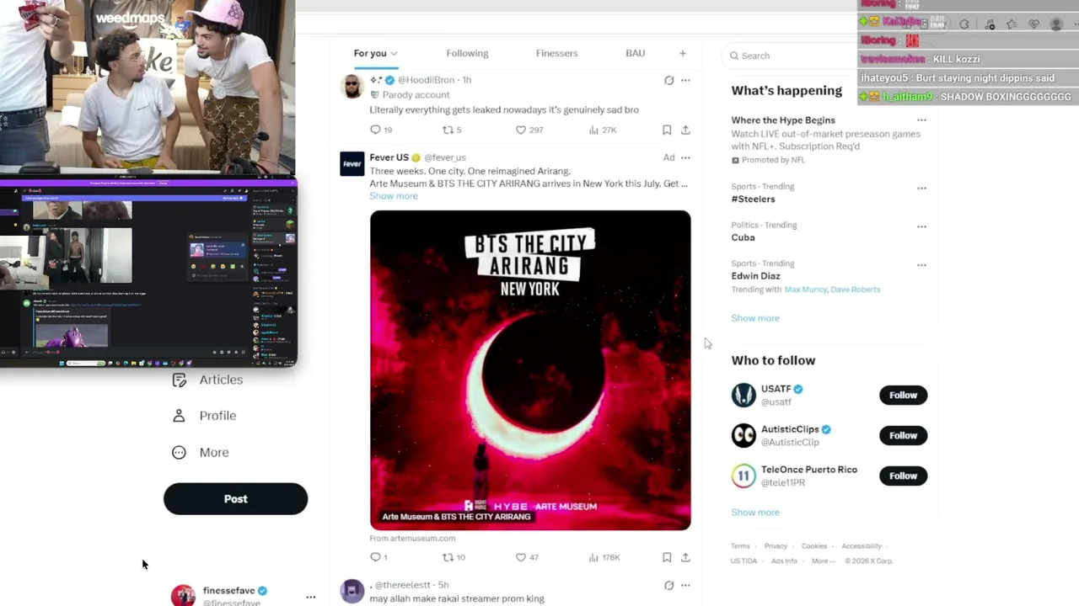View analytics of HoodiiBron post showing 27K
This screenshot has width=1079, height=606.
tap(603, 130)
